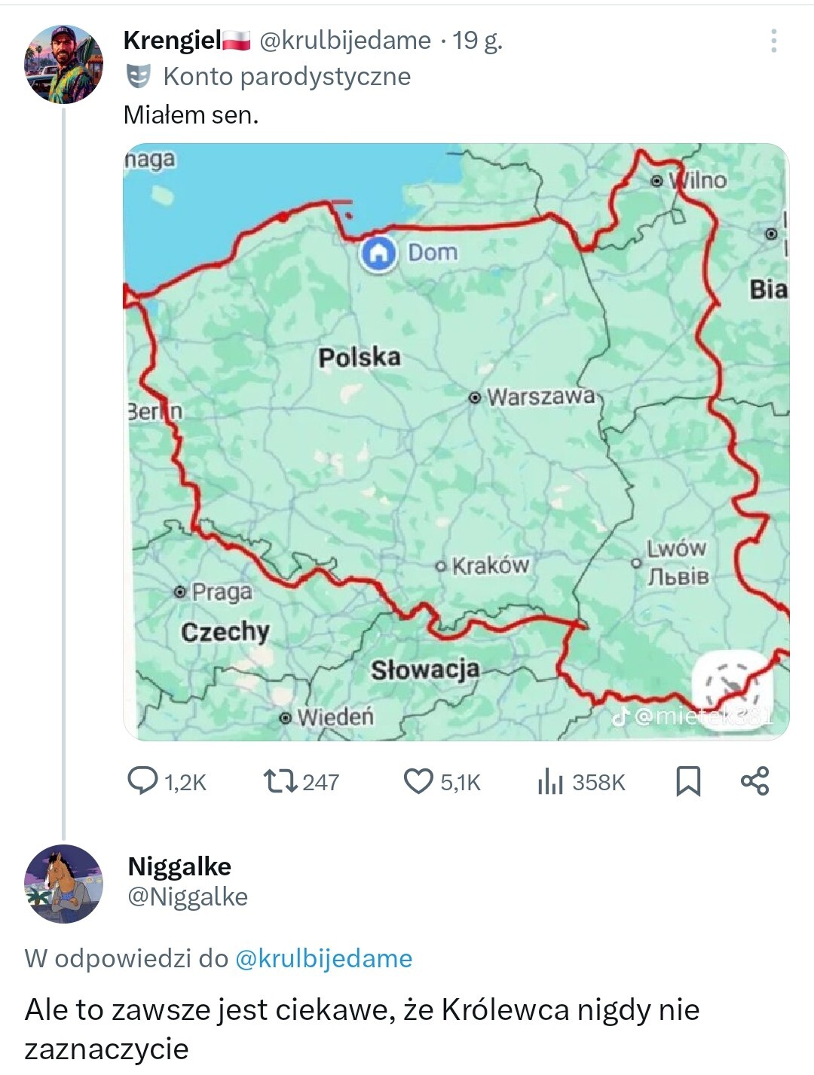Click the TikTok logo watermark on map
Screen dimensions: 814x1075
pos(620,716)
